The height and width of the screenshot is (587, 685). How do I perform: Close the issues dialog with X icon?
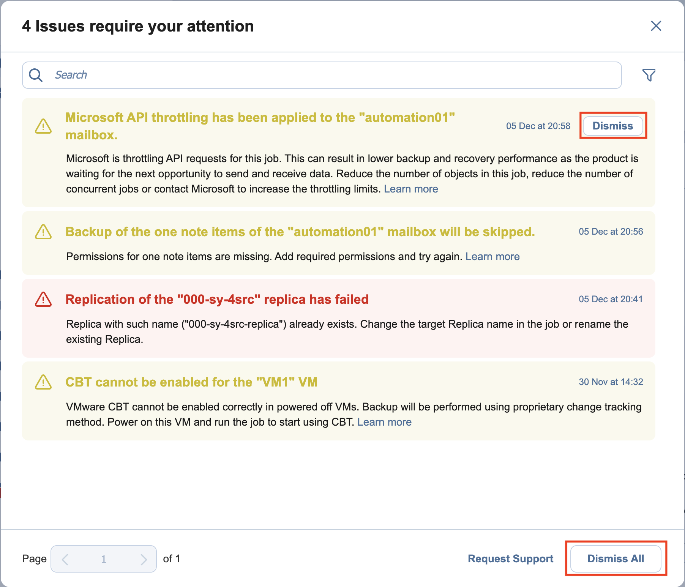coord(656,26)
